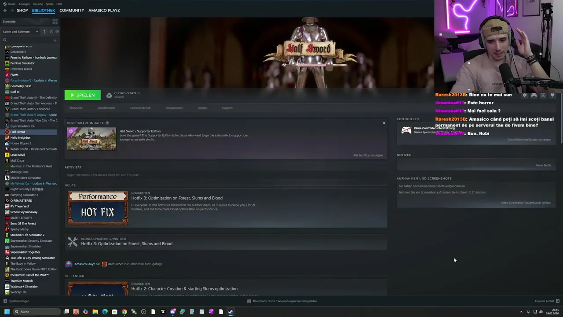Open the Downloads status bar entry

coord(281,301)
